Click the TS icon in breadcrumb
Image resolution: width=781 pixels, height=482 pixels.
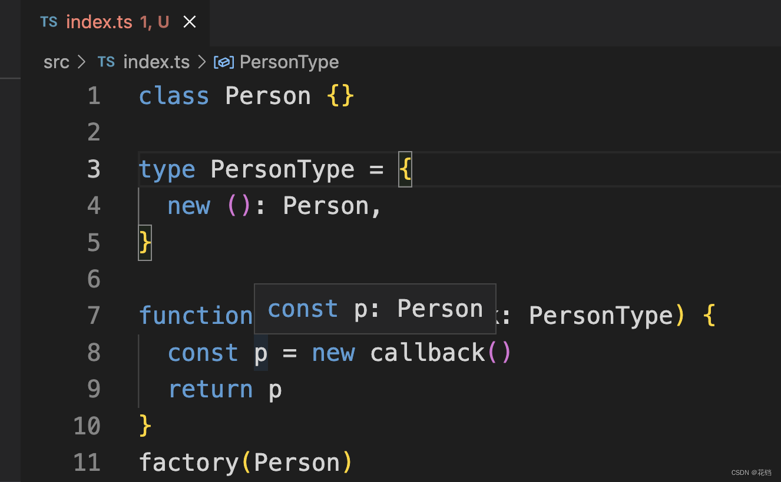point(106,62)
